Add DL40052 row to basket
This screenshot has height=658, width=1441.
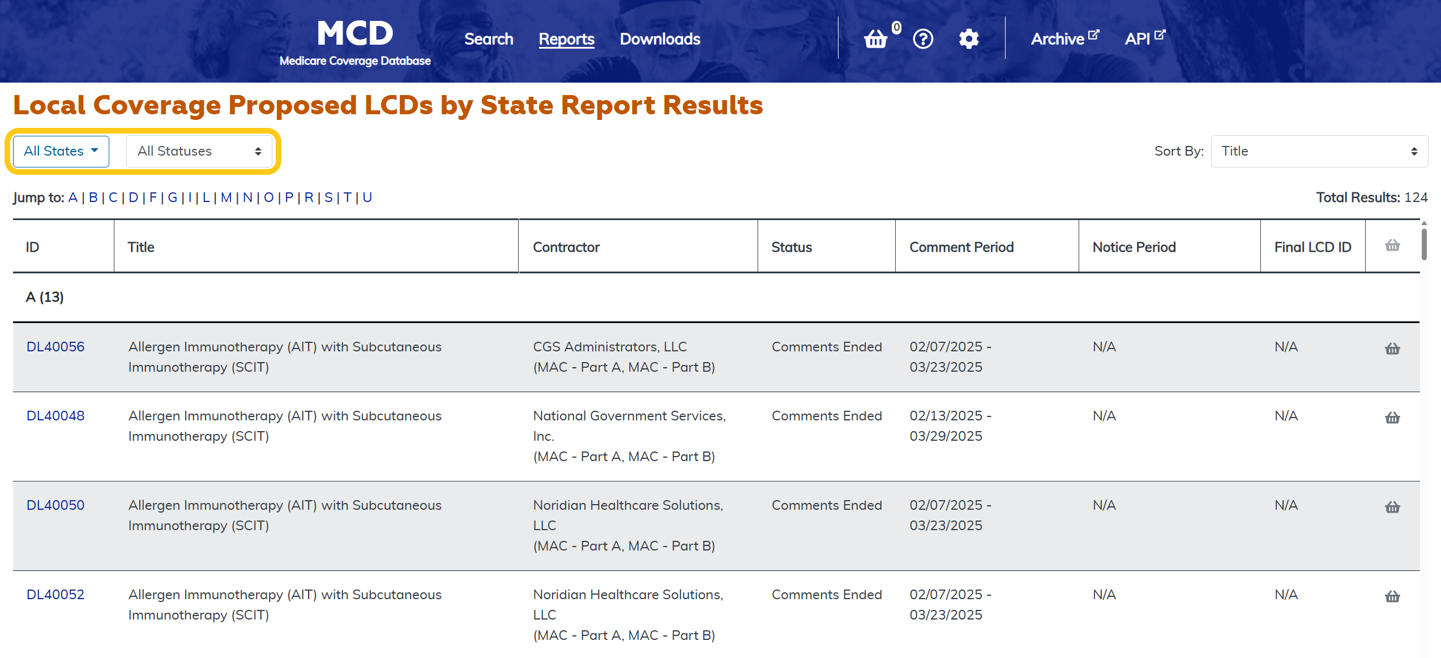[1392, 596]
